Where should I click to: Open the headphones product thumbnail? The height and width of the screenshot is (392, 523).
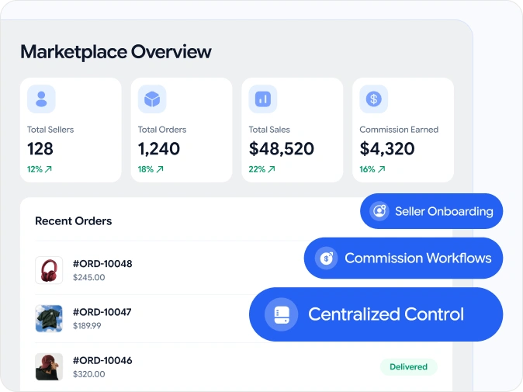(49, 270)
